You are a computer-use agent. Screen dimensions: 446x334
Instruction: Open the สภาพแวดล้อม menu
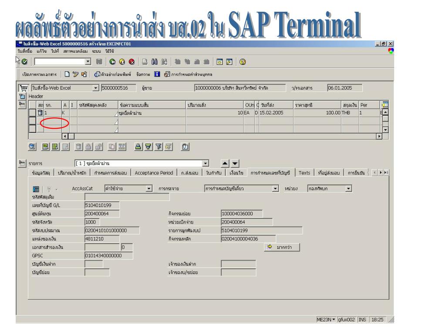(x=75, y=51)
